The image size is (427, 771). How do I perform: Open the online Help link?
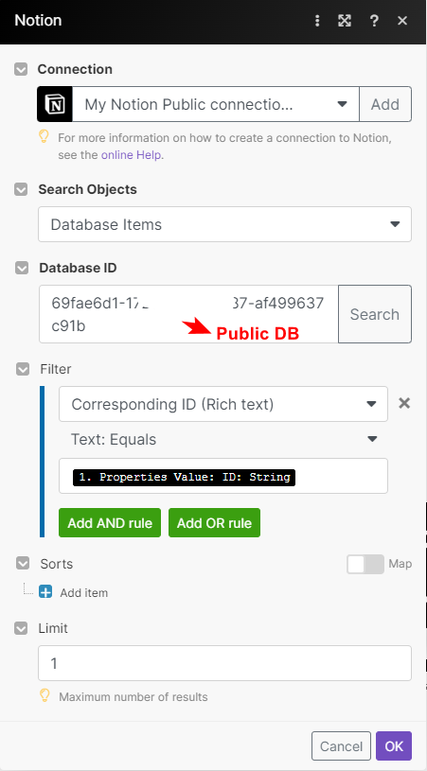coord(132,155)
